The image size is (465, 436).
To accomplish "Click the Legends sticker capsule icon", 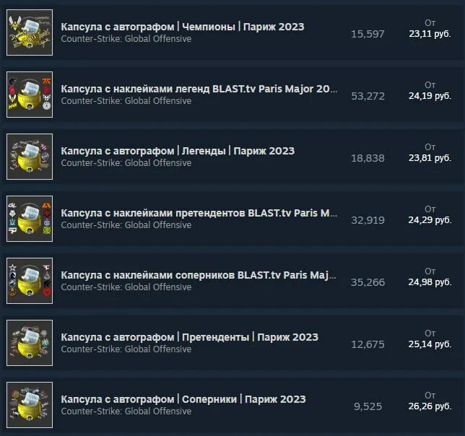I will pos(30,95).
